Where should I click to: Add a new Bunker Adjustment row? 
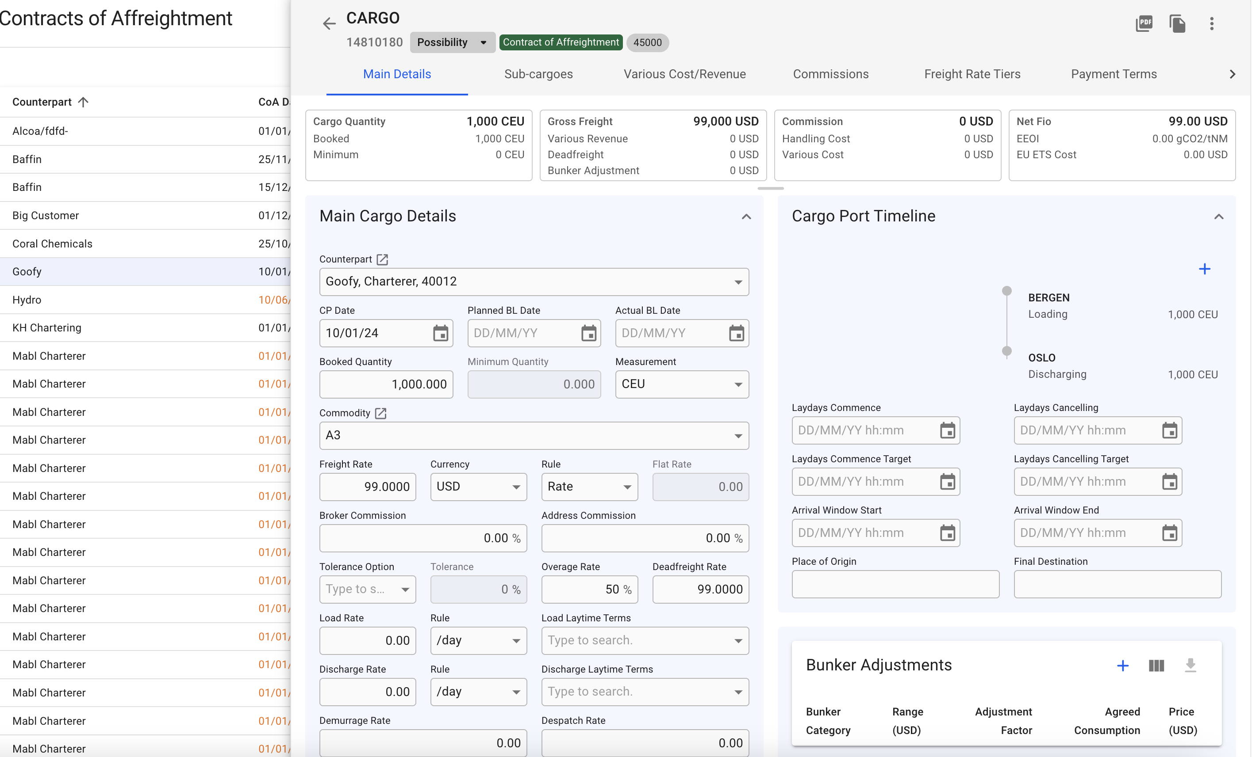(1122, 666)
